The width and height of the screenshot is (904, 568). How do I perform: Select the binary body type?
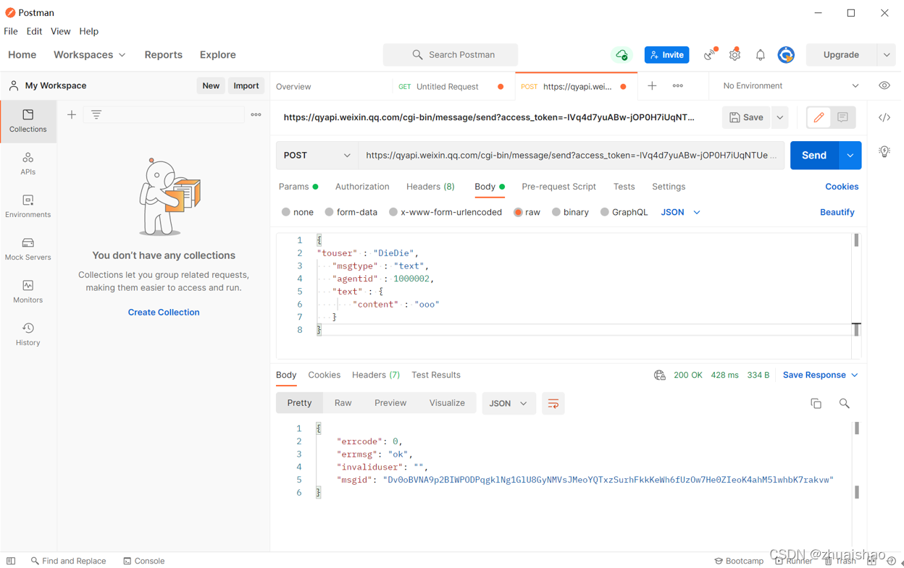[571, 212]
